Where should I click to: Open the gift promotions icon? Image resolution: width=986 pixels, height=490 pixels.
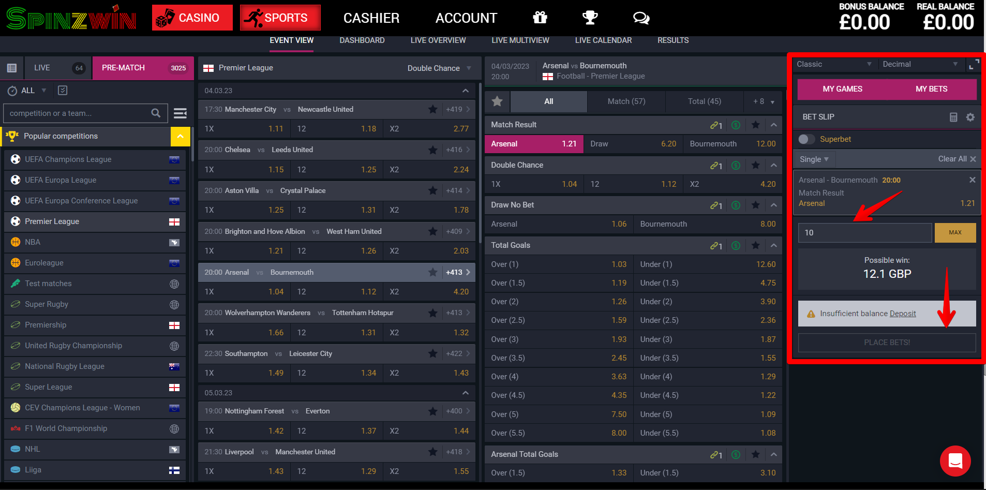[540, 18]
